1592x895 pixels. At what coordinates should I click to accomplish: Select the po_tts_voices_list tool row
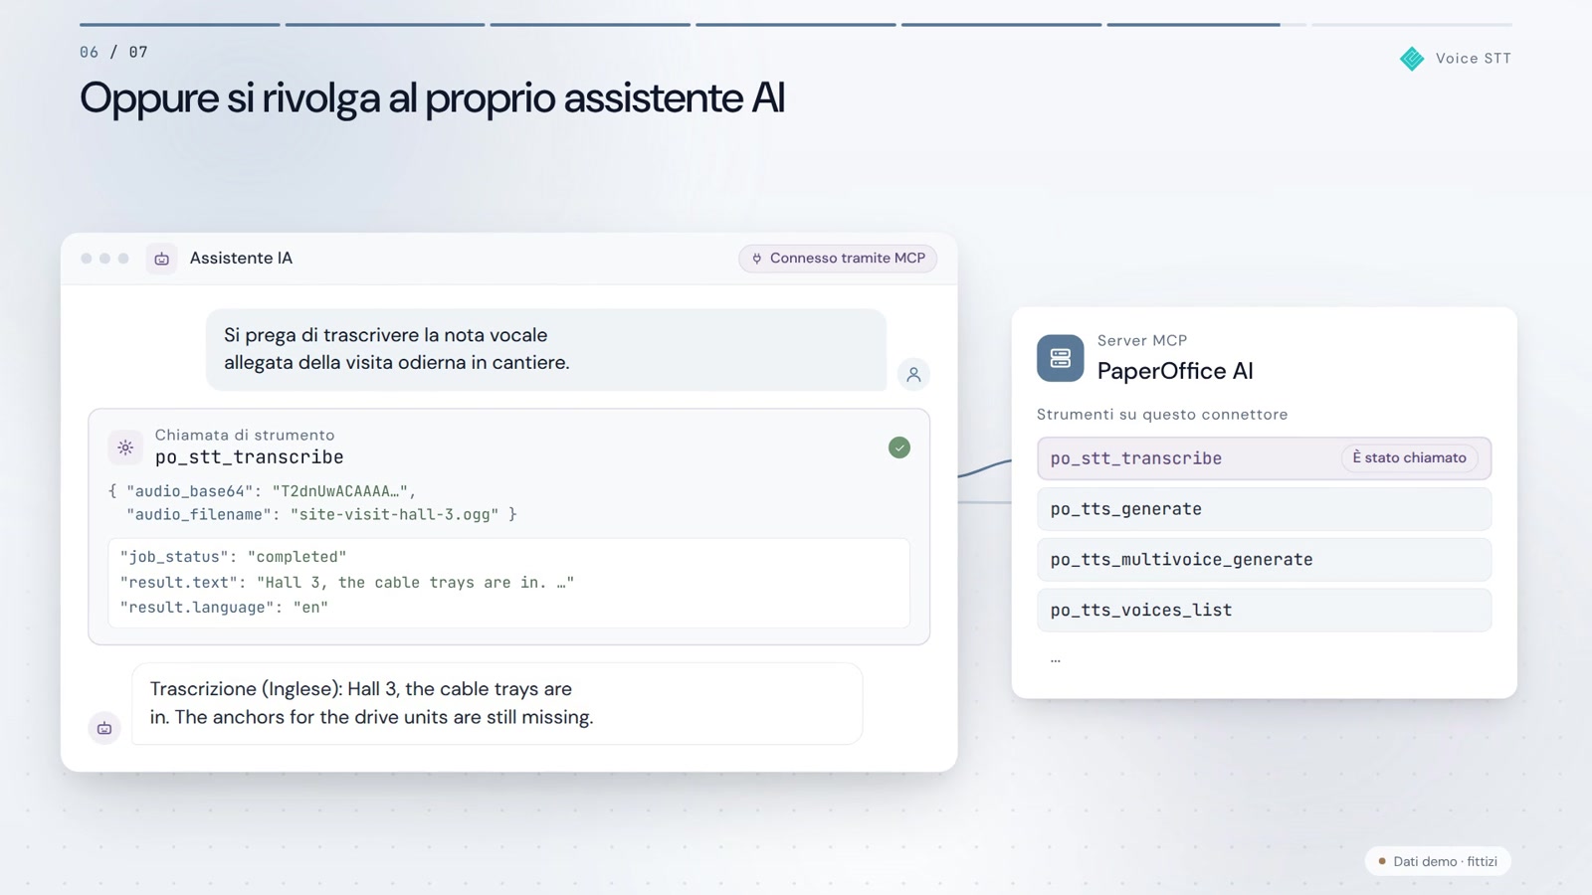point(1264,611)
